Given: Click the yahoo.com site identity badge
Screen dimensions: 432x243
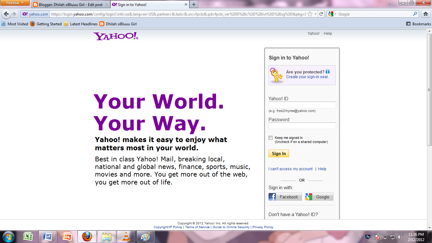Looking at the screenshot, I should pos(35,14).
